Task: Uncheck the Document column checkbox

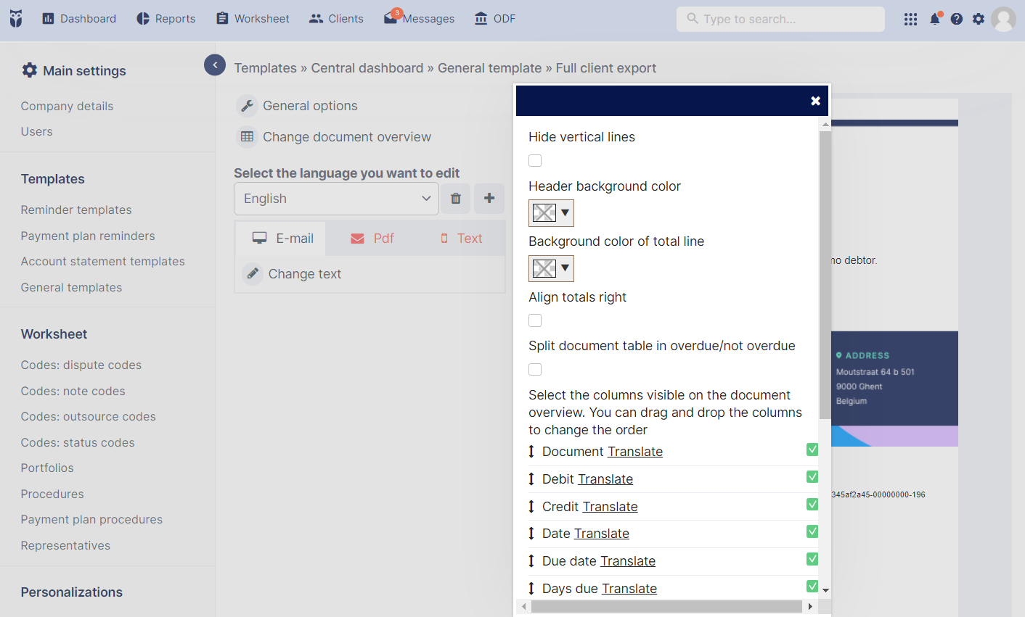Action: pos(812,450)
